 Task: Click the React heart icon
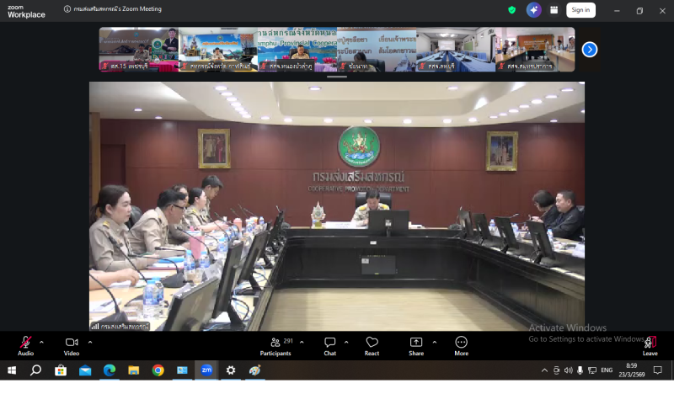pyautogui.click(x=372, y=343)
